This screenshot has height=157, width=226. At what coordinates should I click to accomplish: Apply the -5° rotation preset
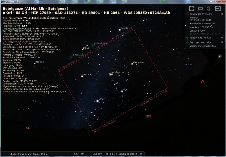[x=196, y=34]
